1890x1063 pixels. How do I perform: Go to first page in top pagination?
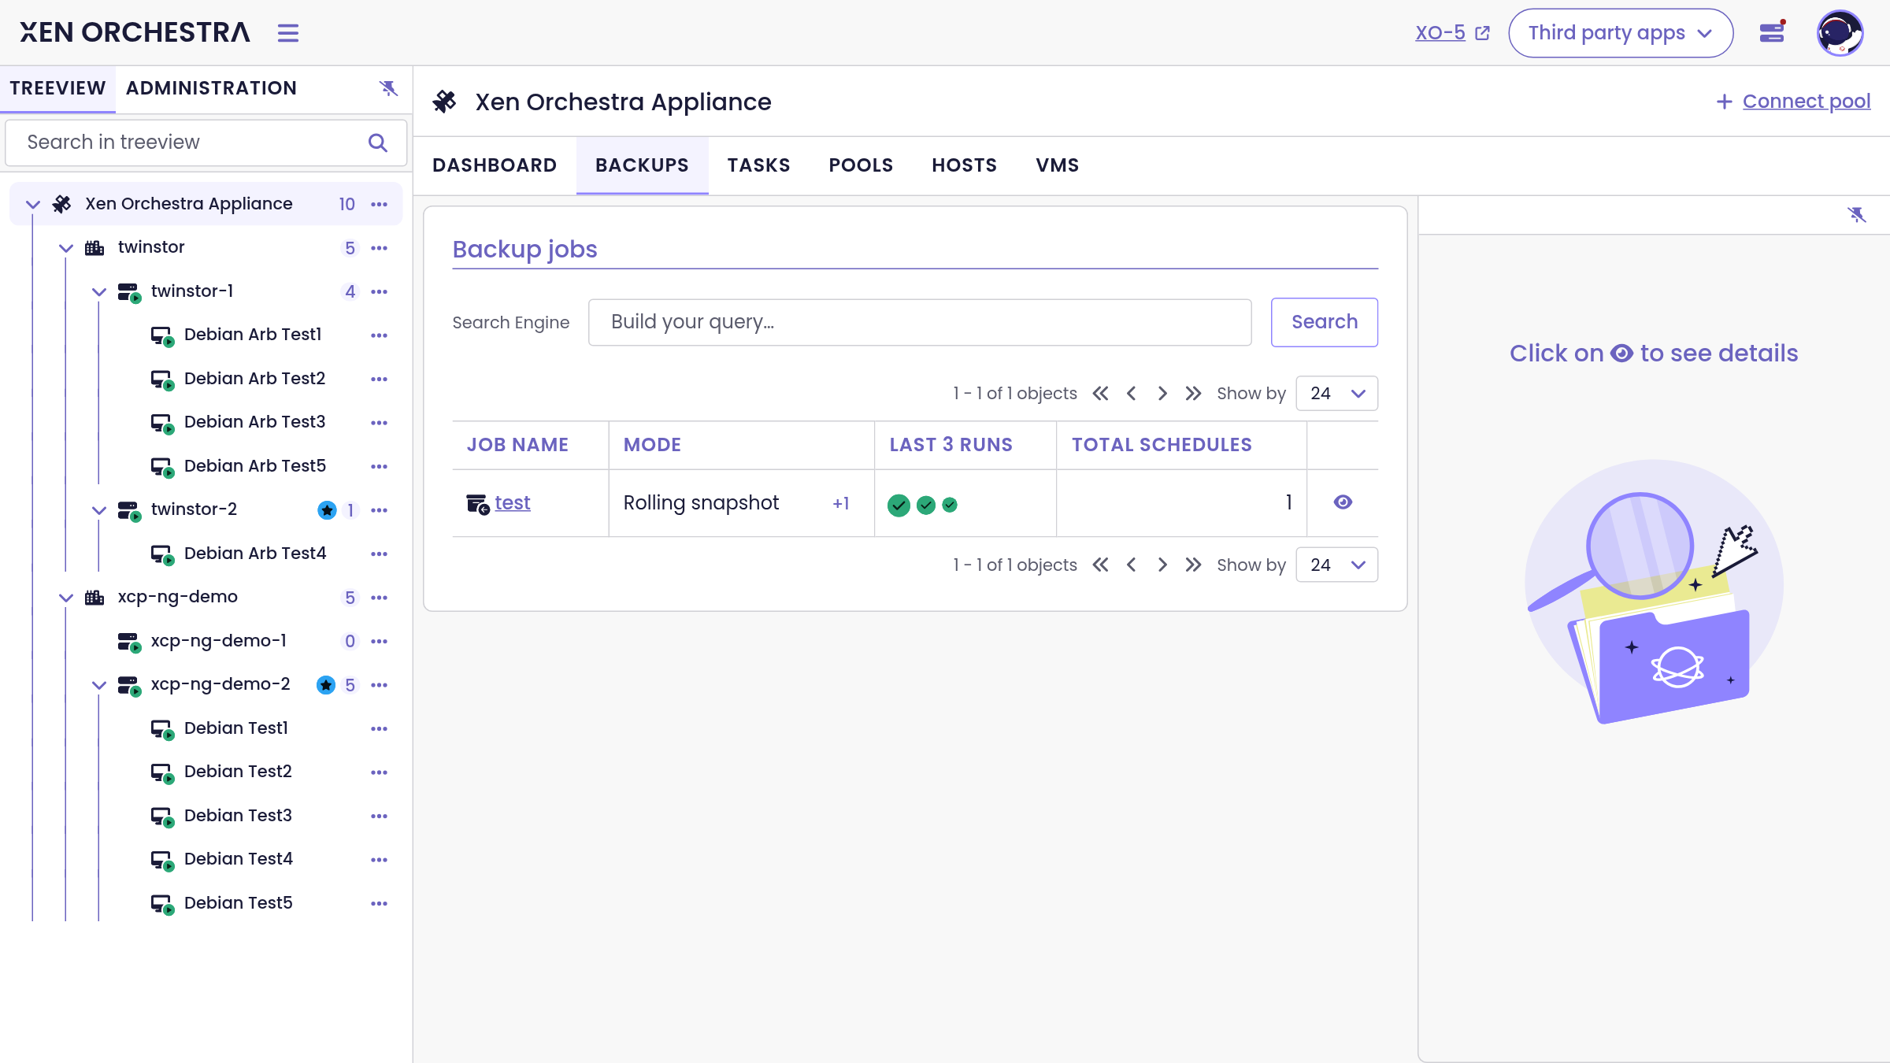1100,394
